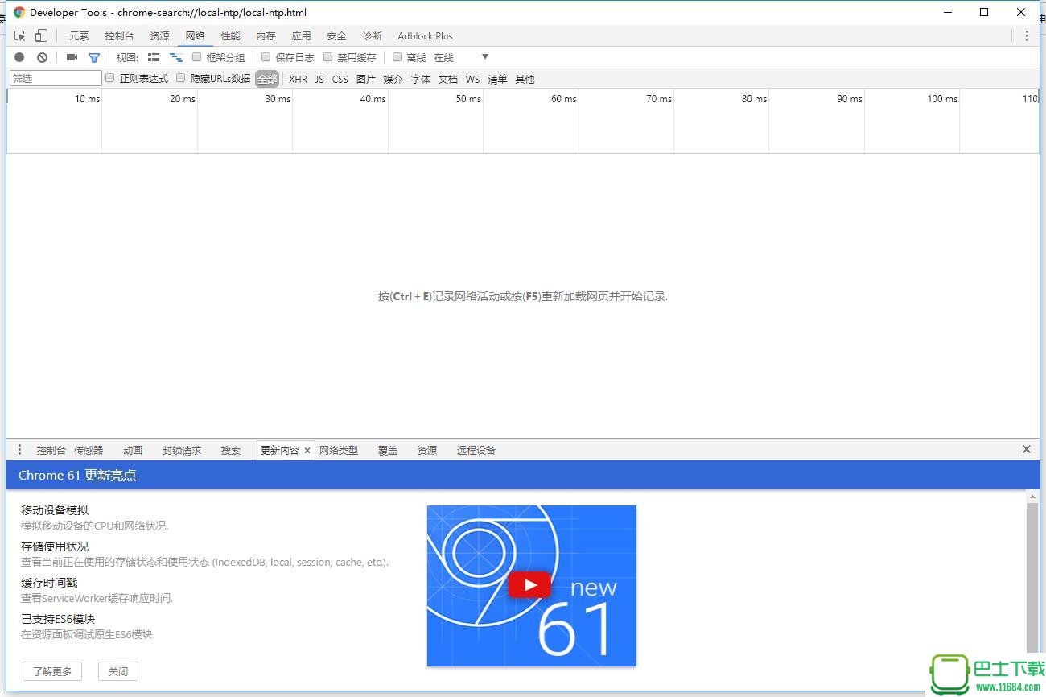Filter requests by 媒介 type
This screenshot has height=697, width=1046.
click(393, 79)
